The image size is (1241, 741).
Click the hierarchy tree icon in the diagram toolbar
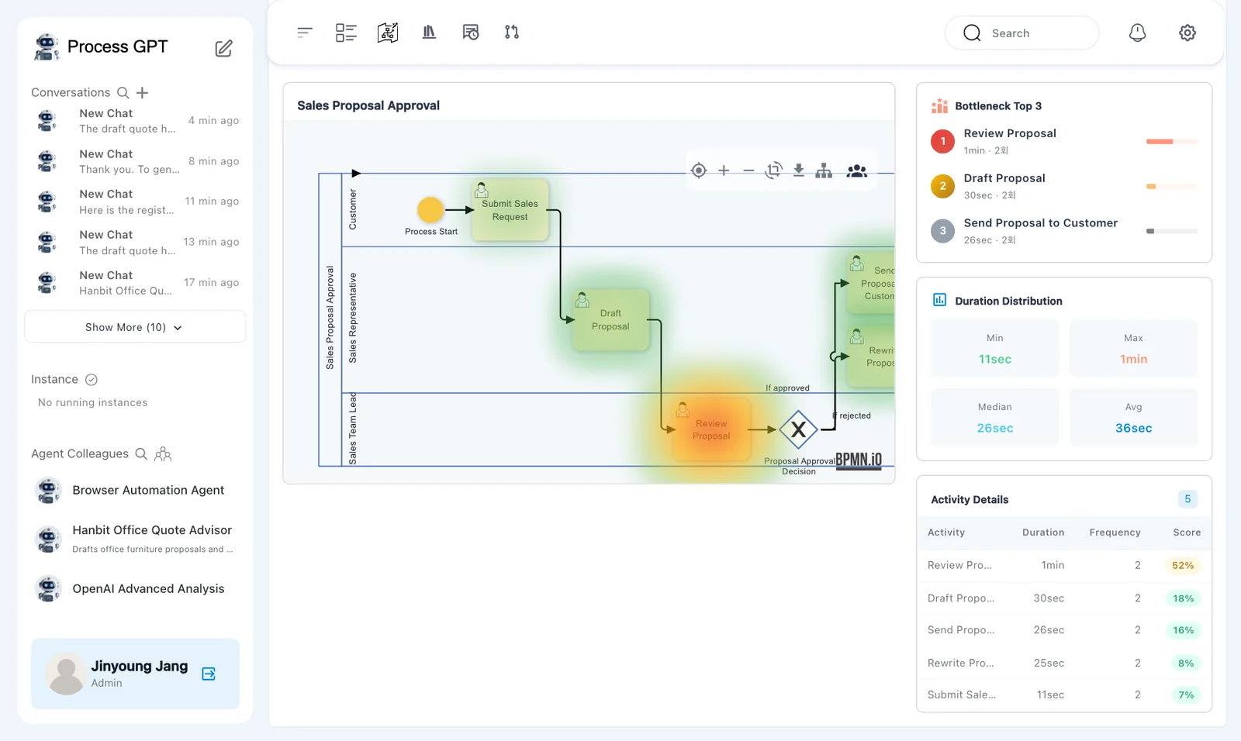824,171
